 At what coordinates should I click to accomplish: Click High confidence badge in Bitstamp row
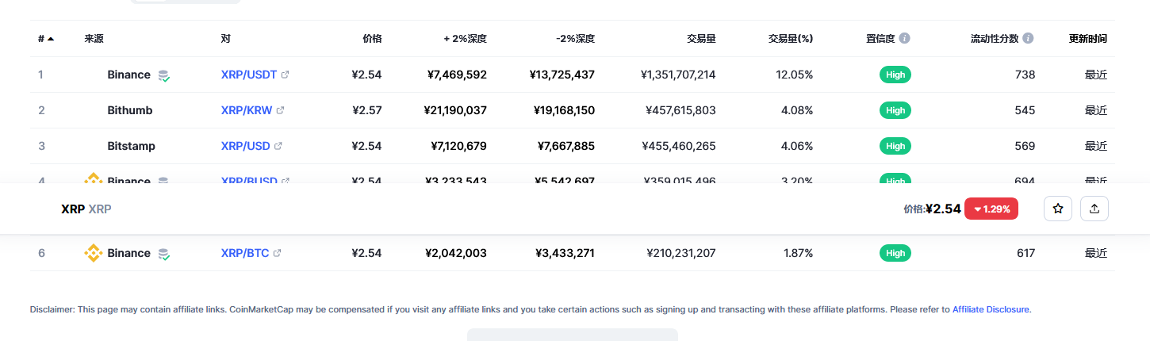coord(895,146)
